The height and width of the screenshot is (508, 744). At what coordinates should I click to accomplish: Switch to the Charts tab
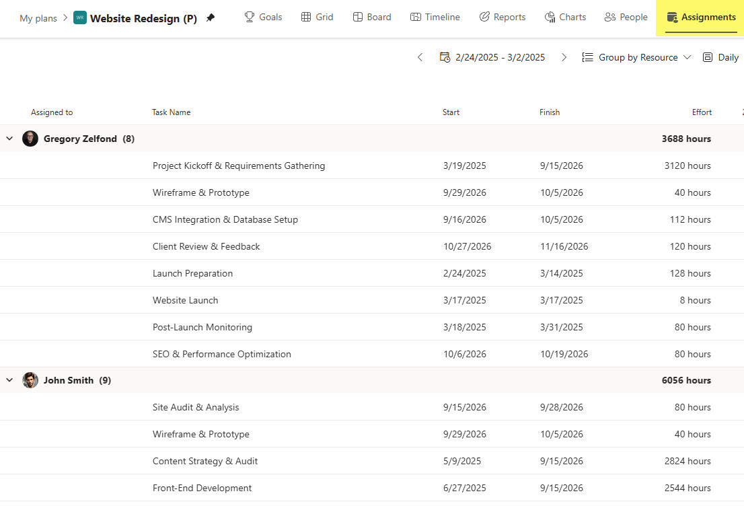[x=572, y=17]
